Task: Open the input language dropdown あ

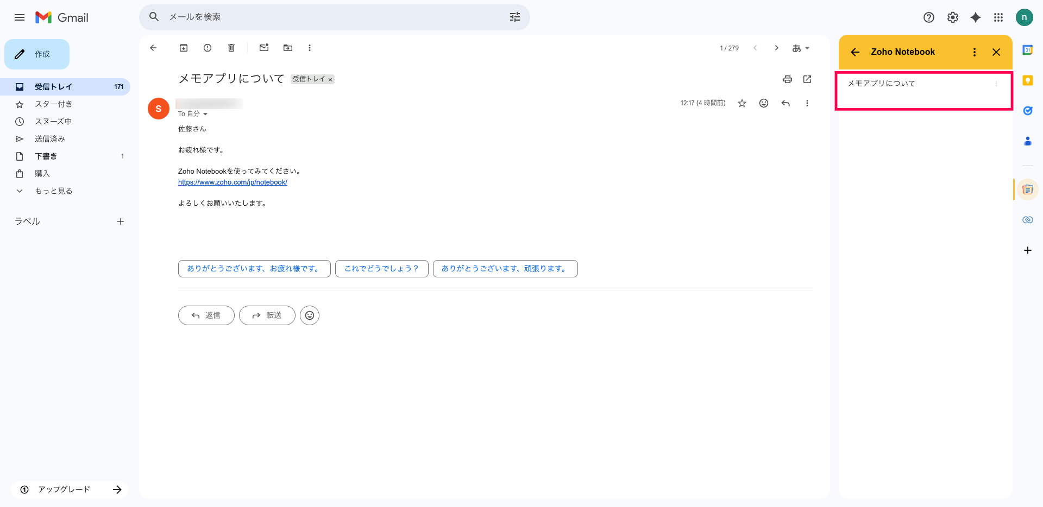Action: pyautogui.click(x=801, y=48)
